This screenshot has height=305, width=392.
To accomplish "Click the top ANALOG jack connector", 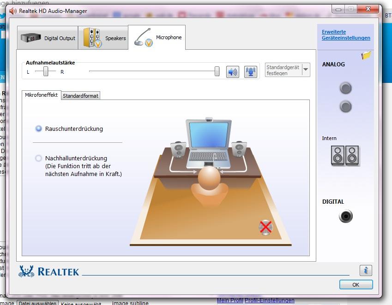I will [345, 88].
